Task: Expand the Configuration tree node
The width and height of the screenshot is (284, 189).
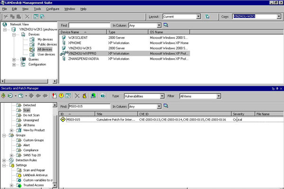Action: click(14, 65)
